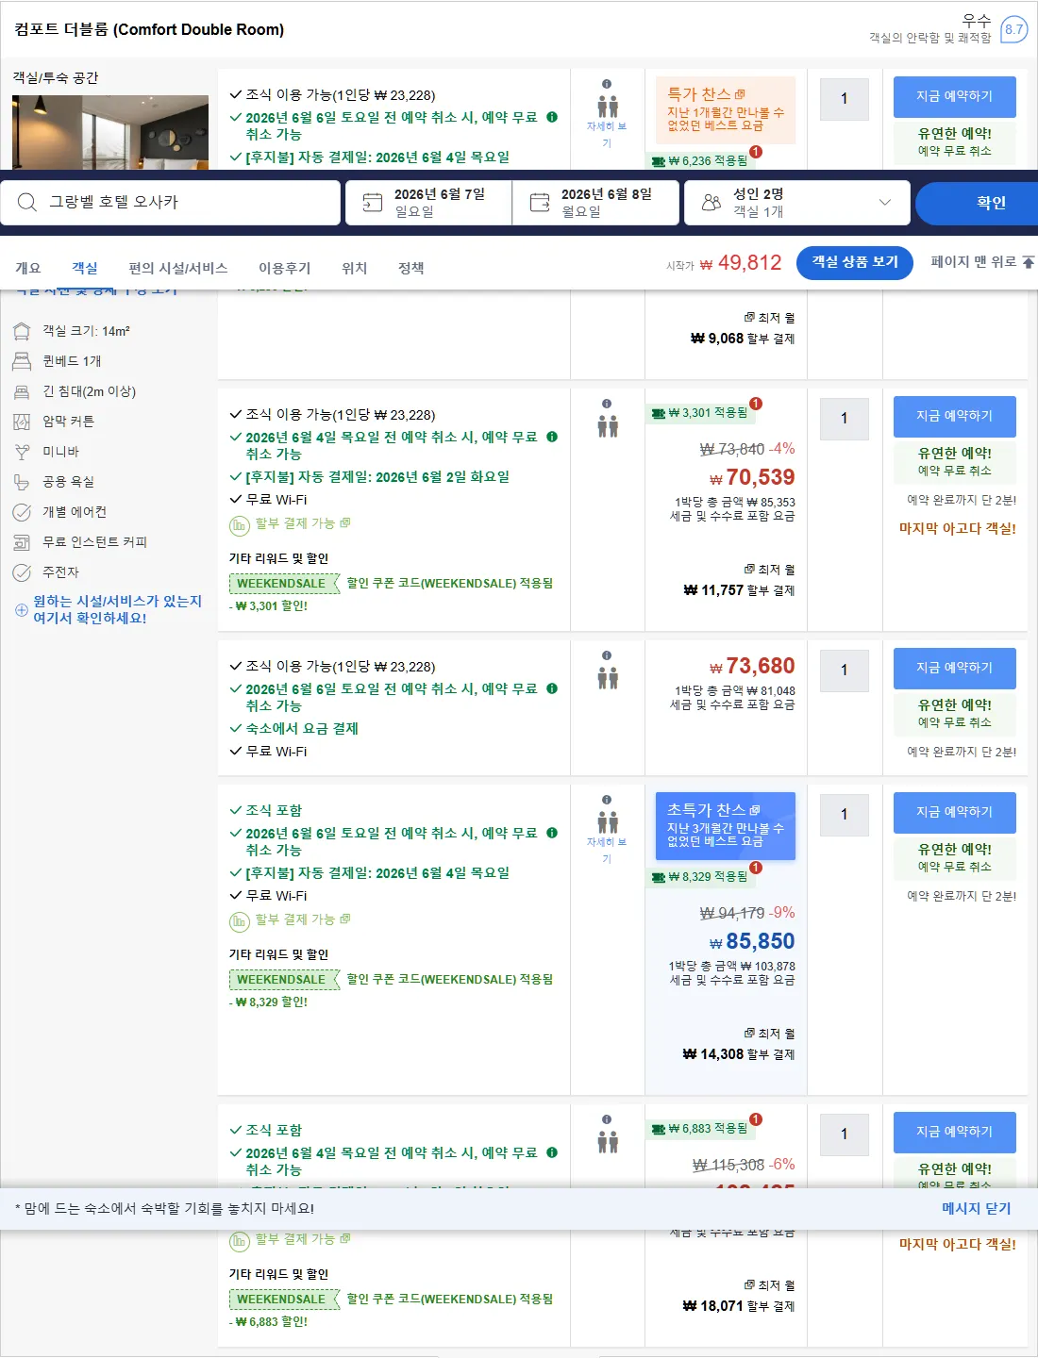Screen dimensions: 1038x1358
Task: Click 최저 월 ₩14,308 할부 결제 link
Action: (x=740, y=1045)
